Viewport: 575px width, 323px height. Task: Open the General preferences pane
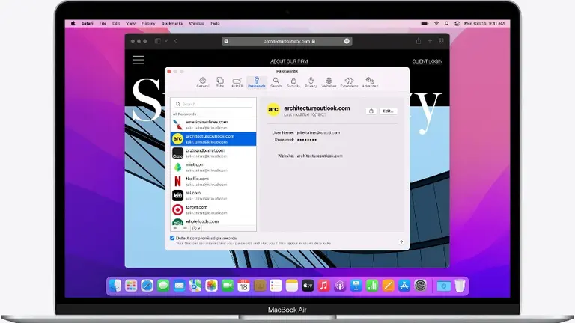pyautogui.click(x=202, y=82)
